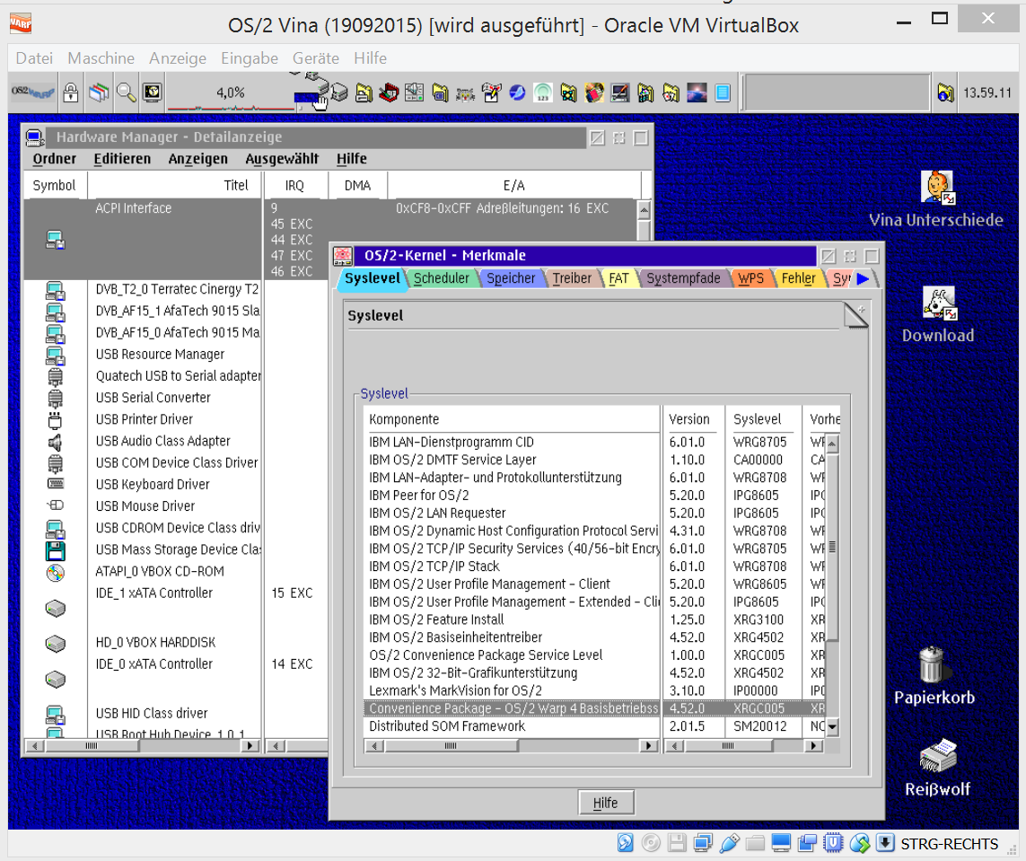This screenshot has width=1026, height=861.
Task: Switch to the WPS tab
Action: [x=750, y=278]
